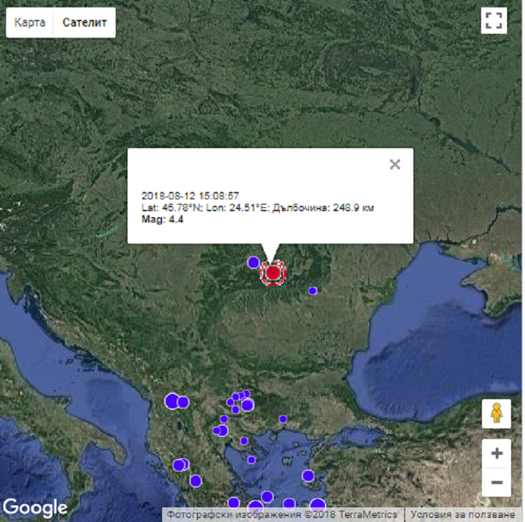525x522 pixels.
Task: Select isolated purple marker north of Aegean Sea
Action: click(283, 419)
